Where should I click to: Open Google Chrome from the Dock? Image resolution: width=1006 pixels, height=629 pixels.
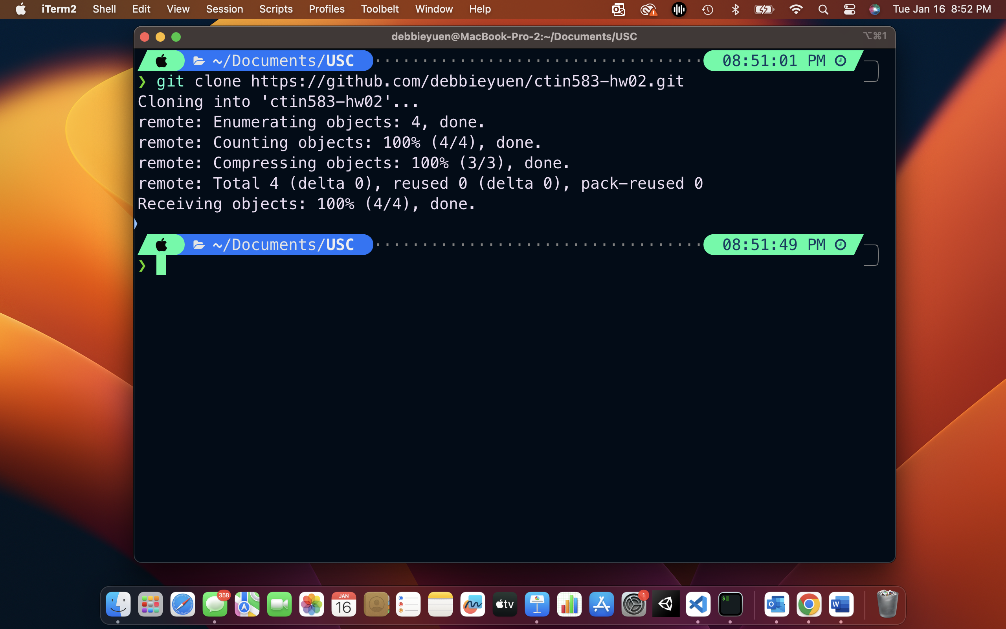[809, 604]
